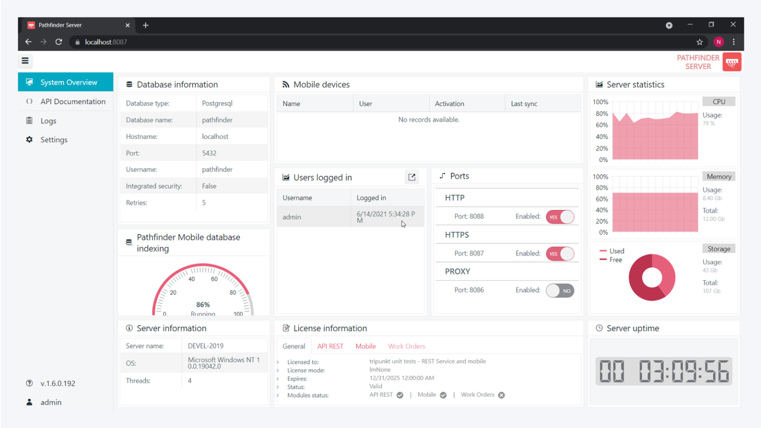Open the browser tab search dropdown
This screenshot has height=428, width=761.
[669, 25]
